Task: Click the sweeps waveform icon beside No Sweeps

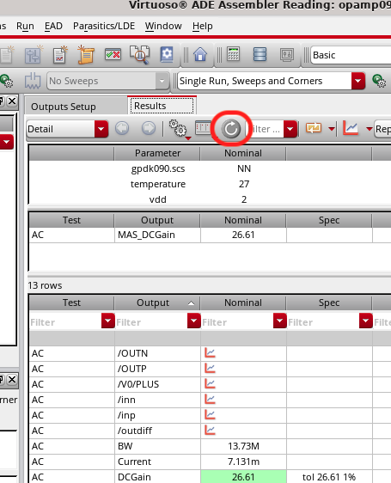Action: [33, 81]
